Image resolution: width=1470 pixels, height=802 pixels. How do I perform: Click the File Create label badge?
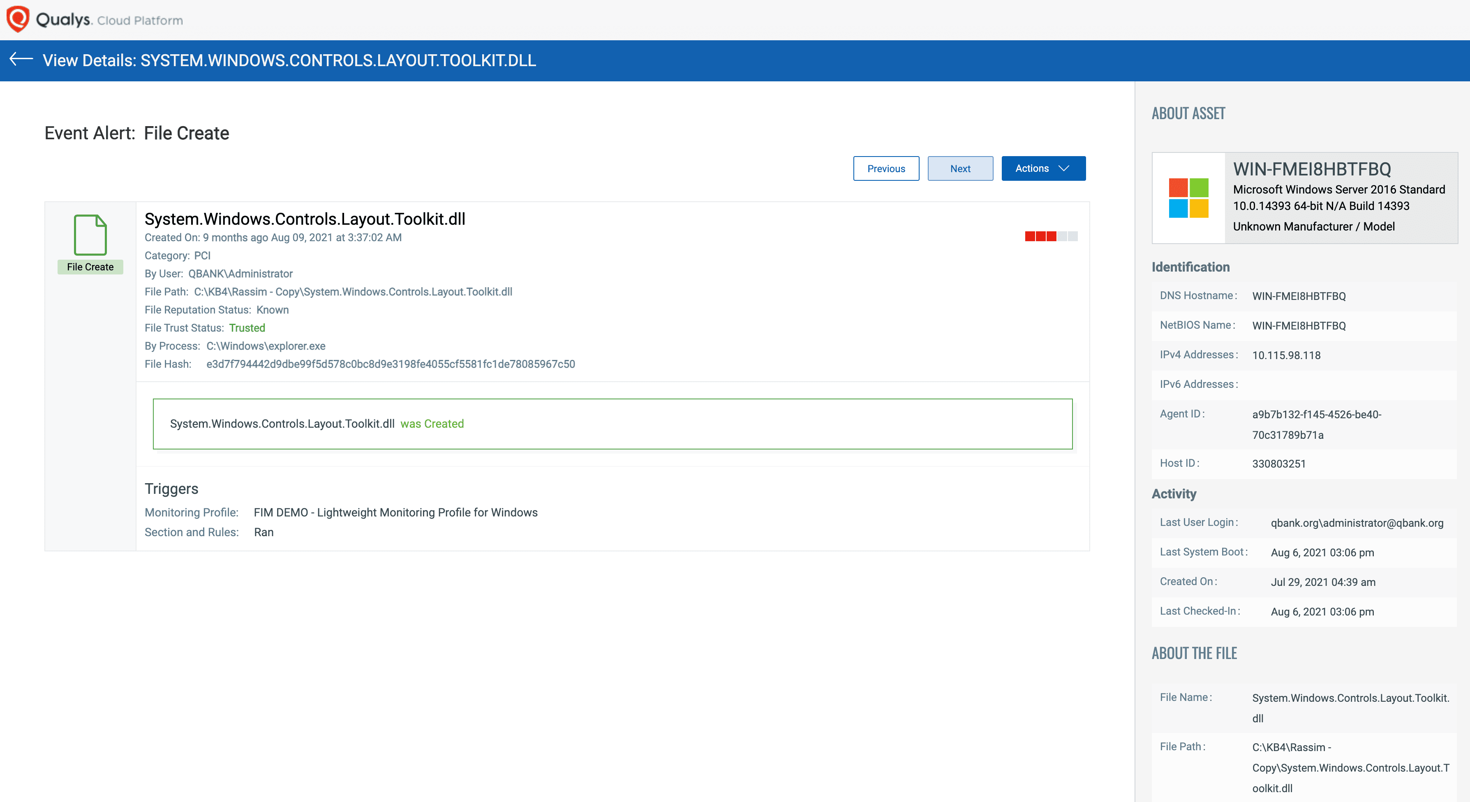[x=90, y=267]
